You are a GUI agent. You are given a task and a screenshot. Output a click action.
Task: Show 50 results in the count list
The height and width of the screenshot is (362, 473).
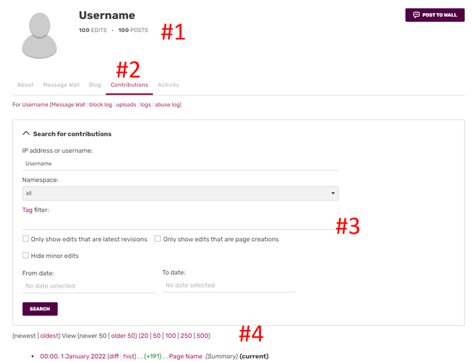point(156,336)
